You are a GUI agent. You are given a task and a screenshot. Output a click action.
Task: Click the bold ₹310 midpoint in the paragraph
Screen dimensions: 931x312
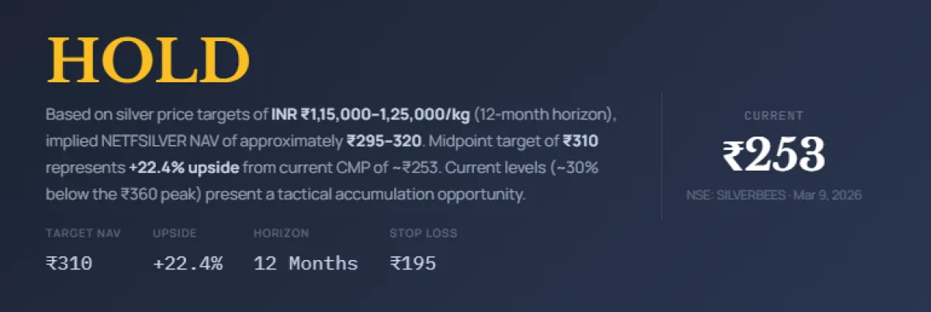tap(580, 141)
